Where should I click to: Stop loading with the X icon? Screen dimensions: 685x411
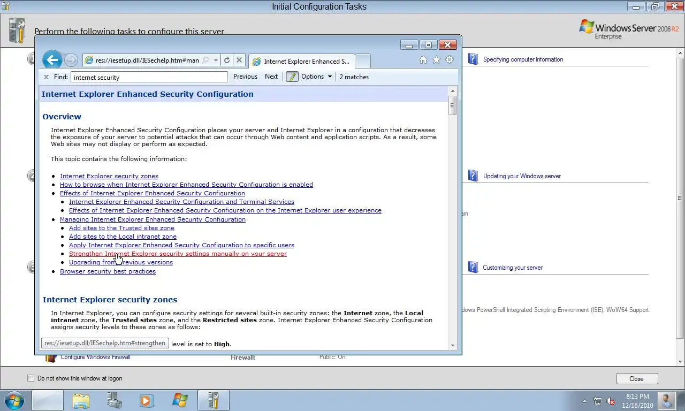click(x=239, y=60)
